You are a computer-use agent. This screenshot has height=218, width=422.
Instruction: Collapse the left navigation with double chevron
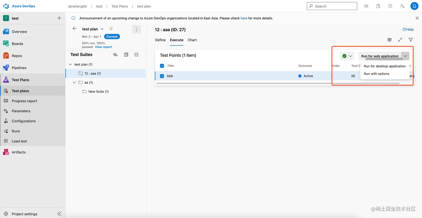click(x=59, y=214)
